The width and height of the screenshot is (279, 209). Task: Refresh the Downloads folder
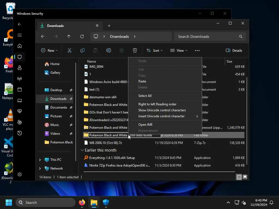[x=82, y=36]
